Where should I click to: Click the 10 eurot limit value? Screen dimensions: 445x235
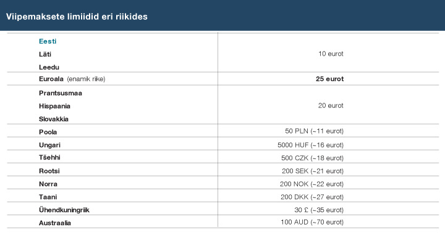click(331, 54)
